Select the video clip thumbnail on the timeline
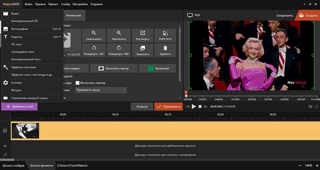Viewport: 320px width, 170px height. point(25,131)
